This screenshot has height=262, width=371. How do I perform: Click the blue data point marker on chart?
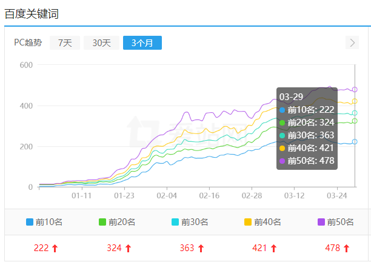(355, 142)
